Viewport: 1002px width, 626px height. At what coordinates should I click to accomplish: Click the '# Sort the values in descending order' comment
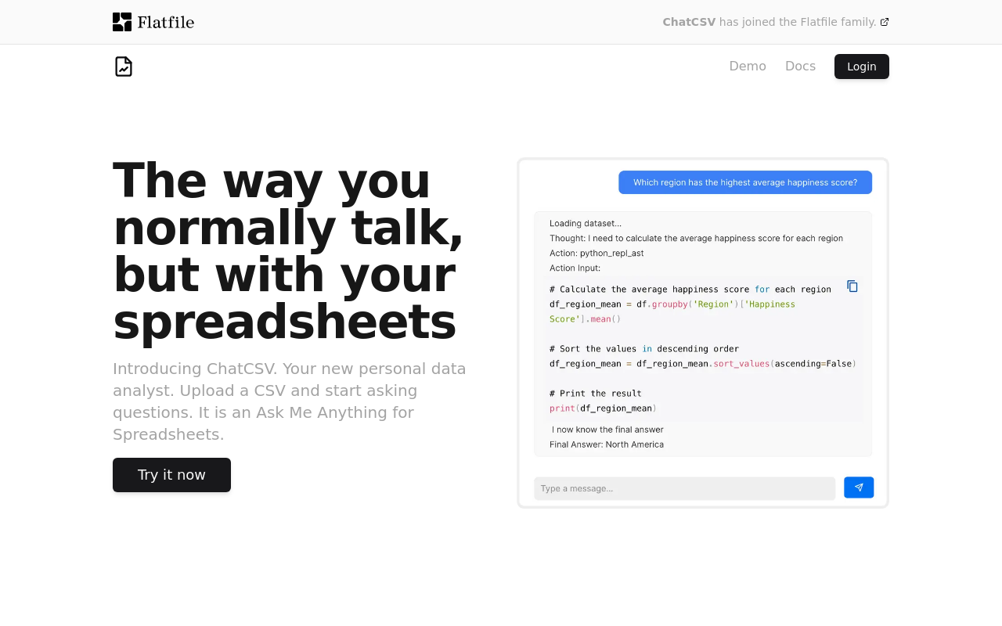(x=644, y=349)
